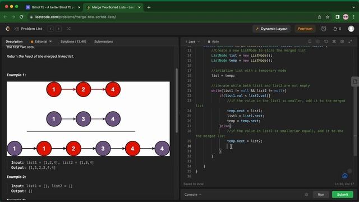Expand the browser tab search chevron
The width and height of the screenshot is (359, 202).
[354, 7]
